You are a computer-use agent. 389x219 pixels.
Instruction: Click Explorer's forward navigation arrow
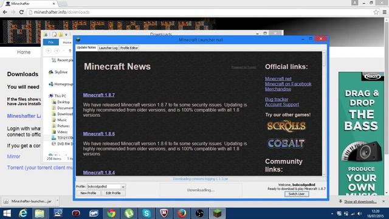(57, 50)
